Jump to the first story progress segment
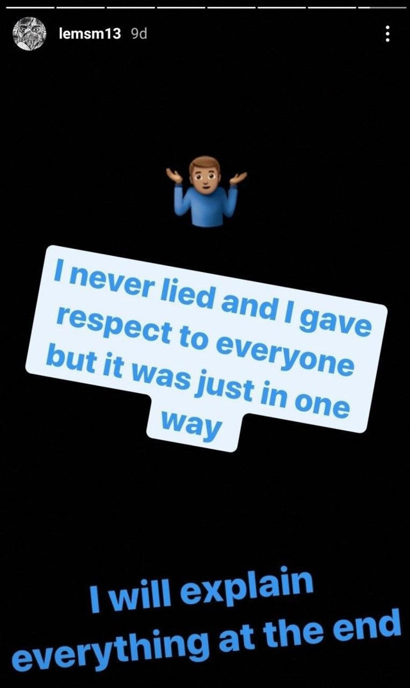410x688 pixels. pyautogui.click(x=30, y=8)
